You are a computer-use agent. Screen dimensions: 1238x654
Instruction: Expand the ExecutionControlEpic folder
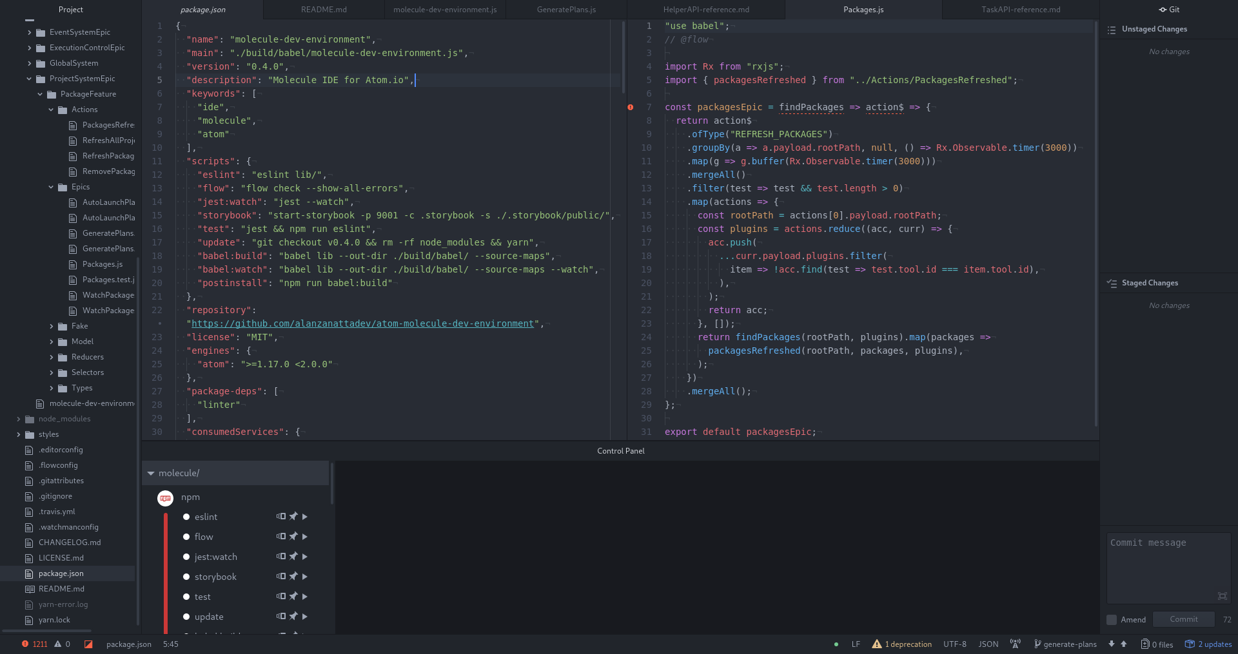[29, 48]
